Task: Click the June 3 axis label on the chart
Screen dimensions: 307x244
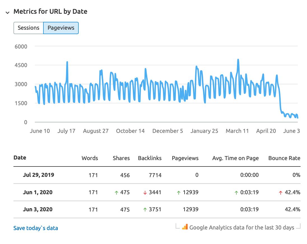Action: point(291,131)
